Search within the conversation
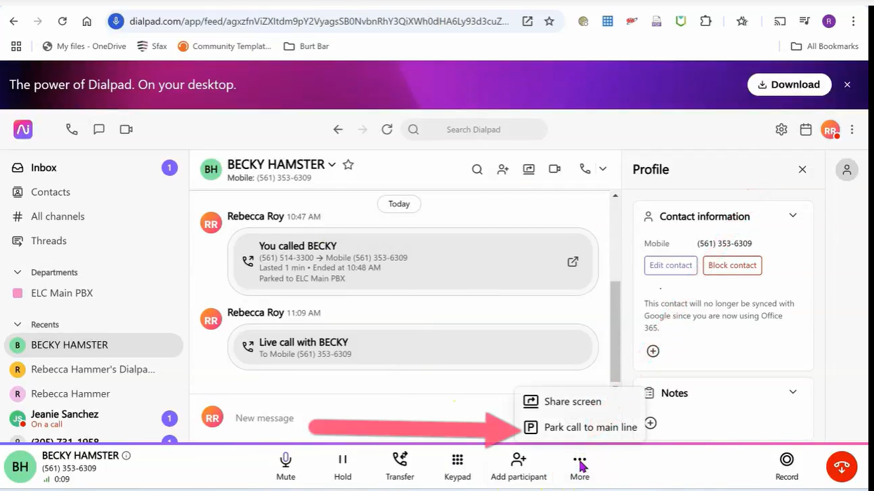Image resolution: width=874 pixels, height=491 pixels. pyautogui.click(x=477, y=169)
